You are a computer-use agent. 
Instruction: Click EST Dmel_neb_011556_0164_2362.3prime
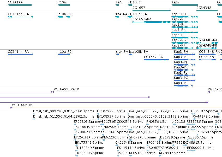(x=34, y=119)
